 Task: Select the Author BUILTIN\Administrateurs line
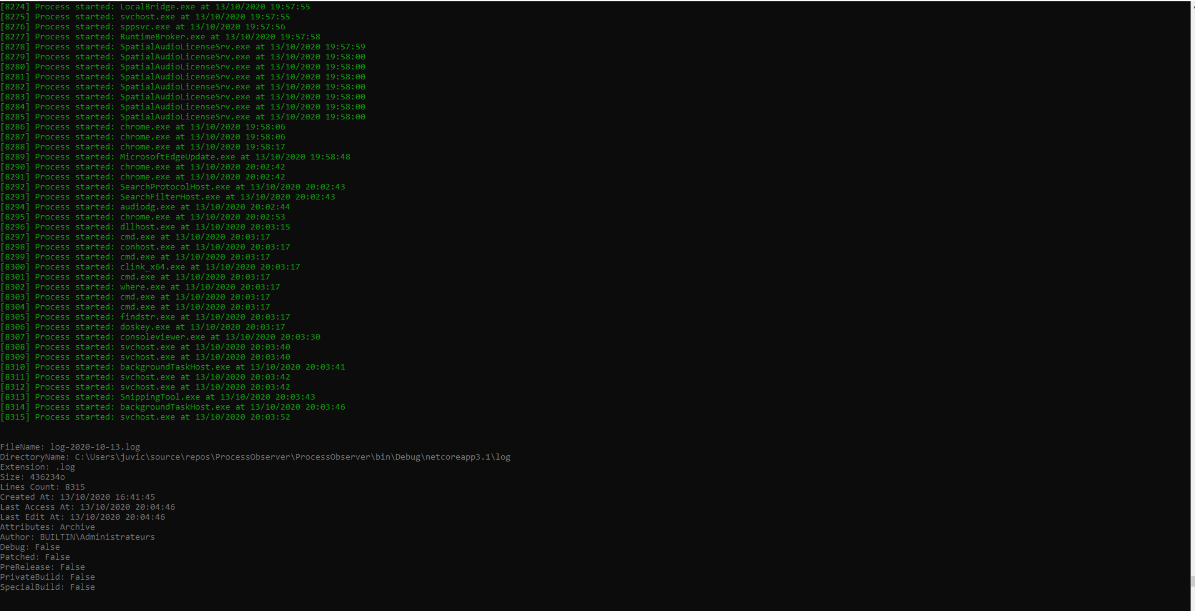pyautogui.click(x=78, y=537)
